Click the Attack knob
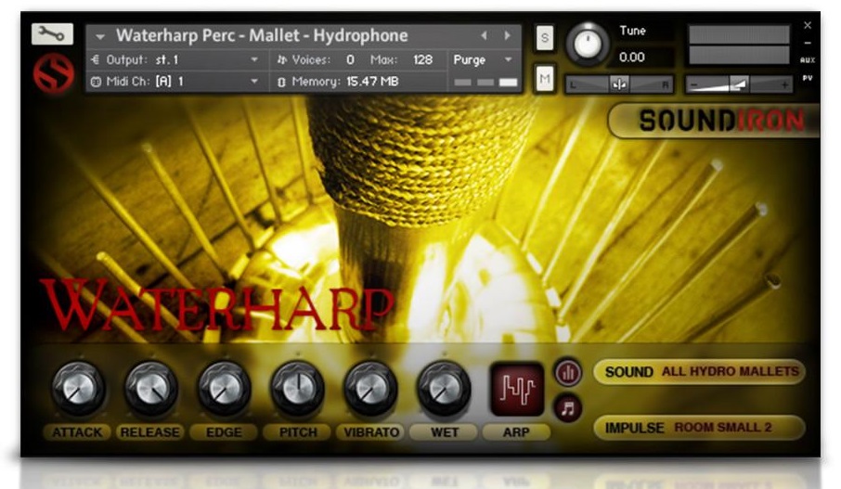 pos(78,388)
